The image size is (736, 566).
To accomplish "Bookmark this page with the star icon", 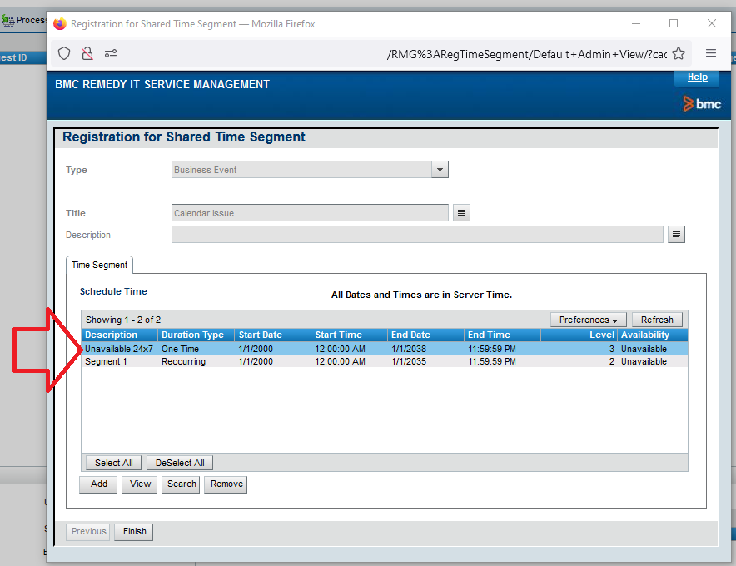I will tap(679, 53).
